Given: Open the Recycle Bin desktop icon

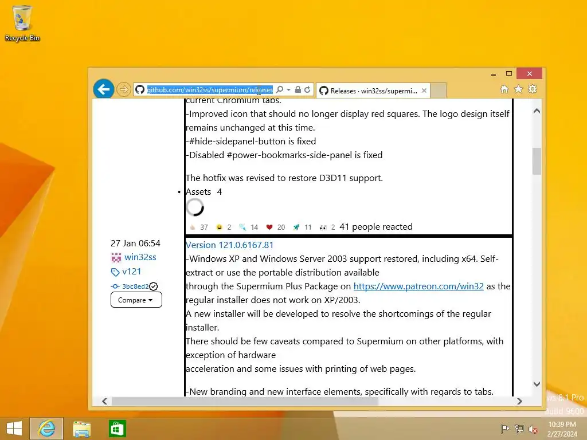Looking at the screenshot, I should pos(22,23).
